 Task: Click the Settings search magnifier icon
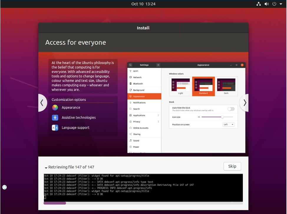[x=130, y=65]
